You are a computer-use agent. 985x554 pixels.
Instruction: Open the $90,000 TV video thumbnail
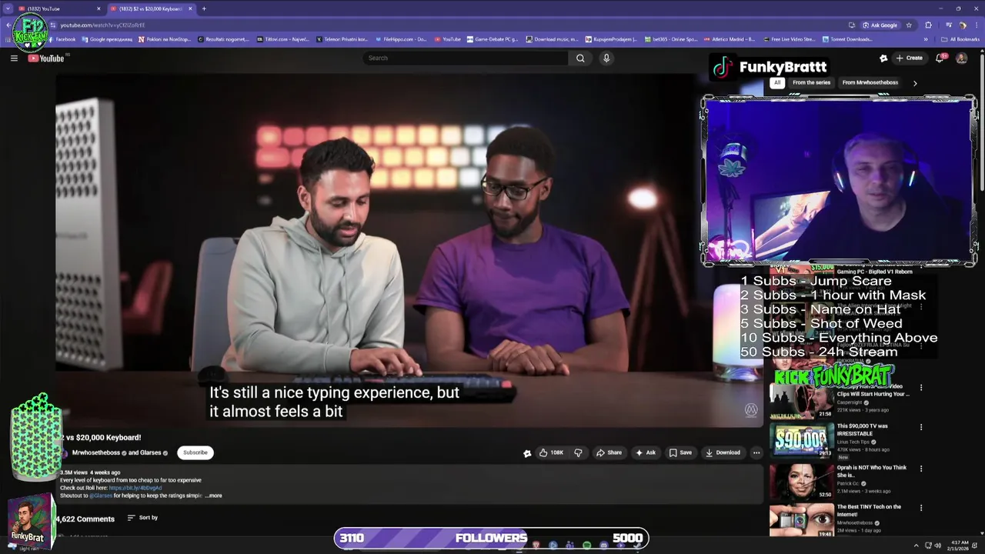coord(802,439)
